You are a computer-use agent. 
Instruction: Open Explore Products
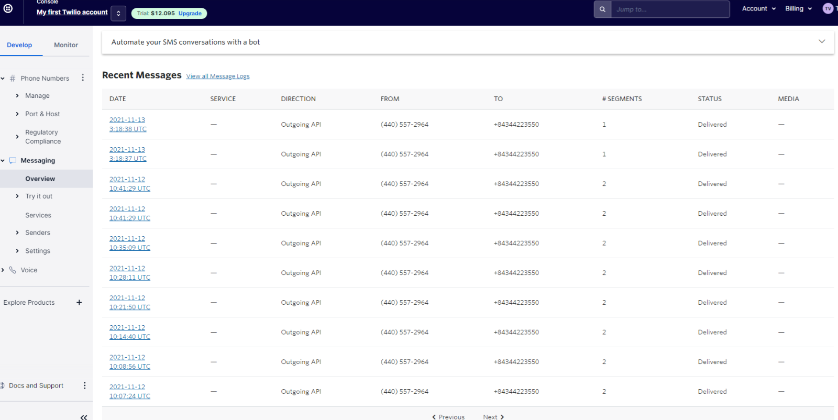29,302
